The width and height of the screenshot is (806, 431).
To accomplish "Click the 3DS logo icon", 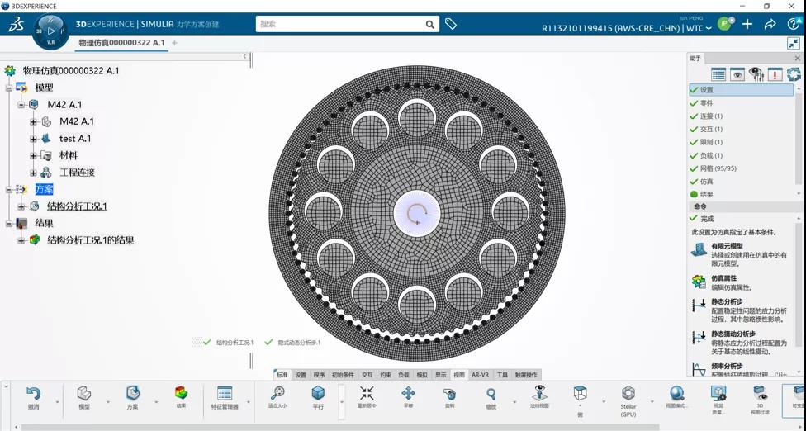I will pyautogui.click(x=16, y=25).
